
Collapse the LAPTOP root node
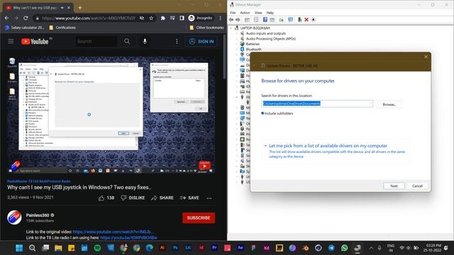(x=231, y=28)
